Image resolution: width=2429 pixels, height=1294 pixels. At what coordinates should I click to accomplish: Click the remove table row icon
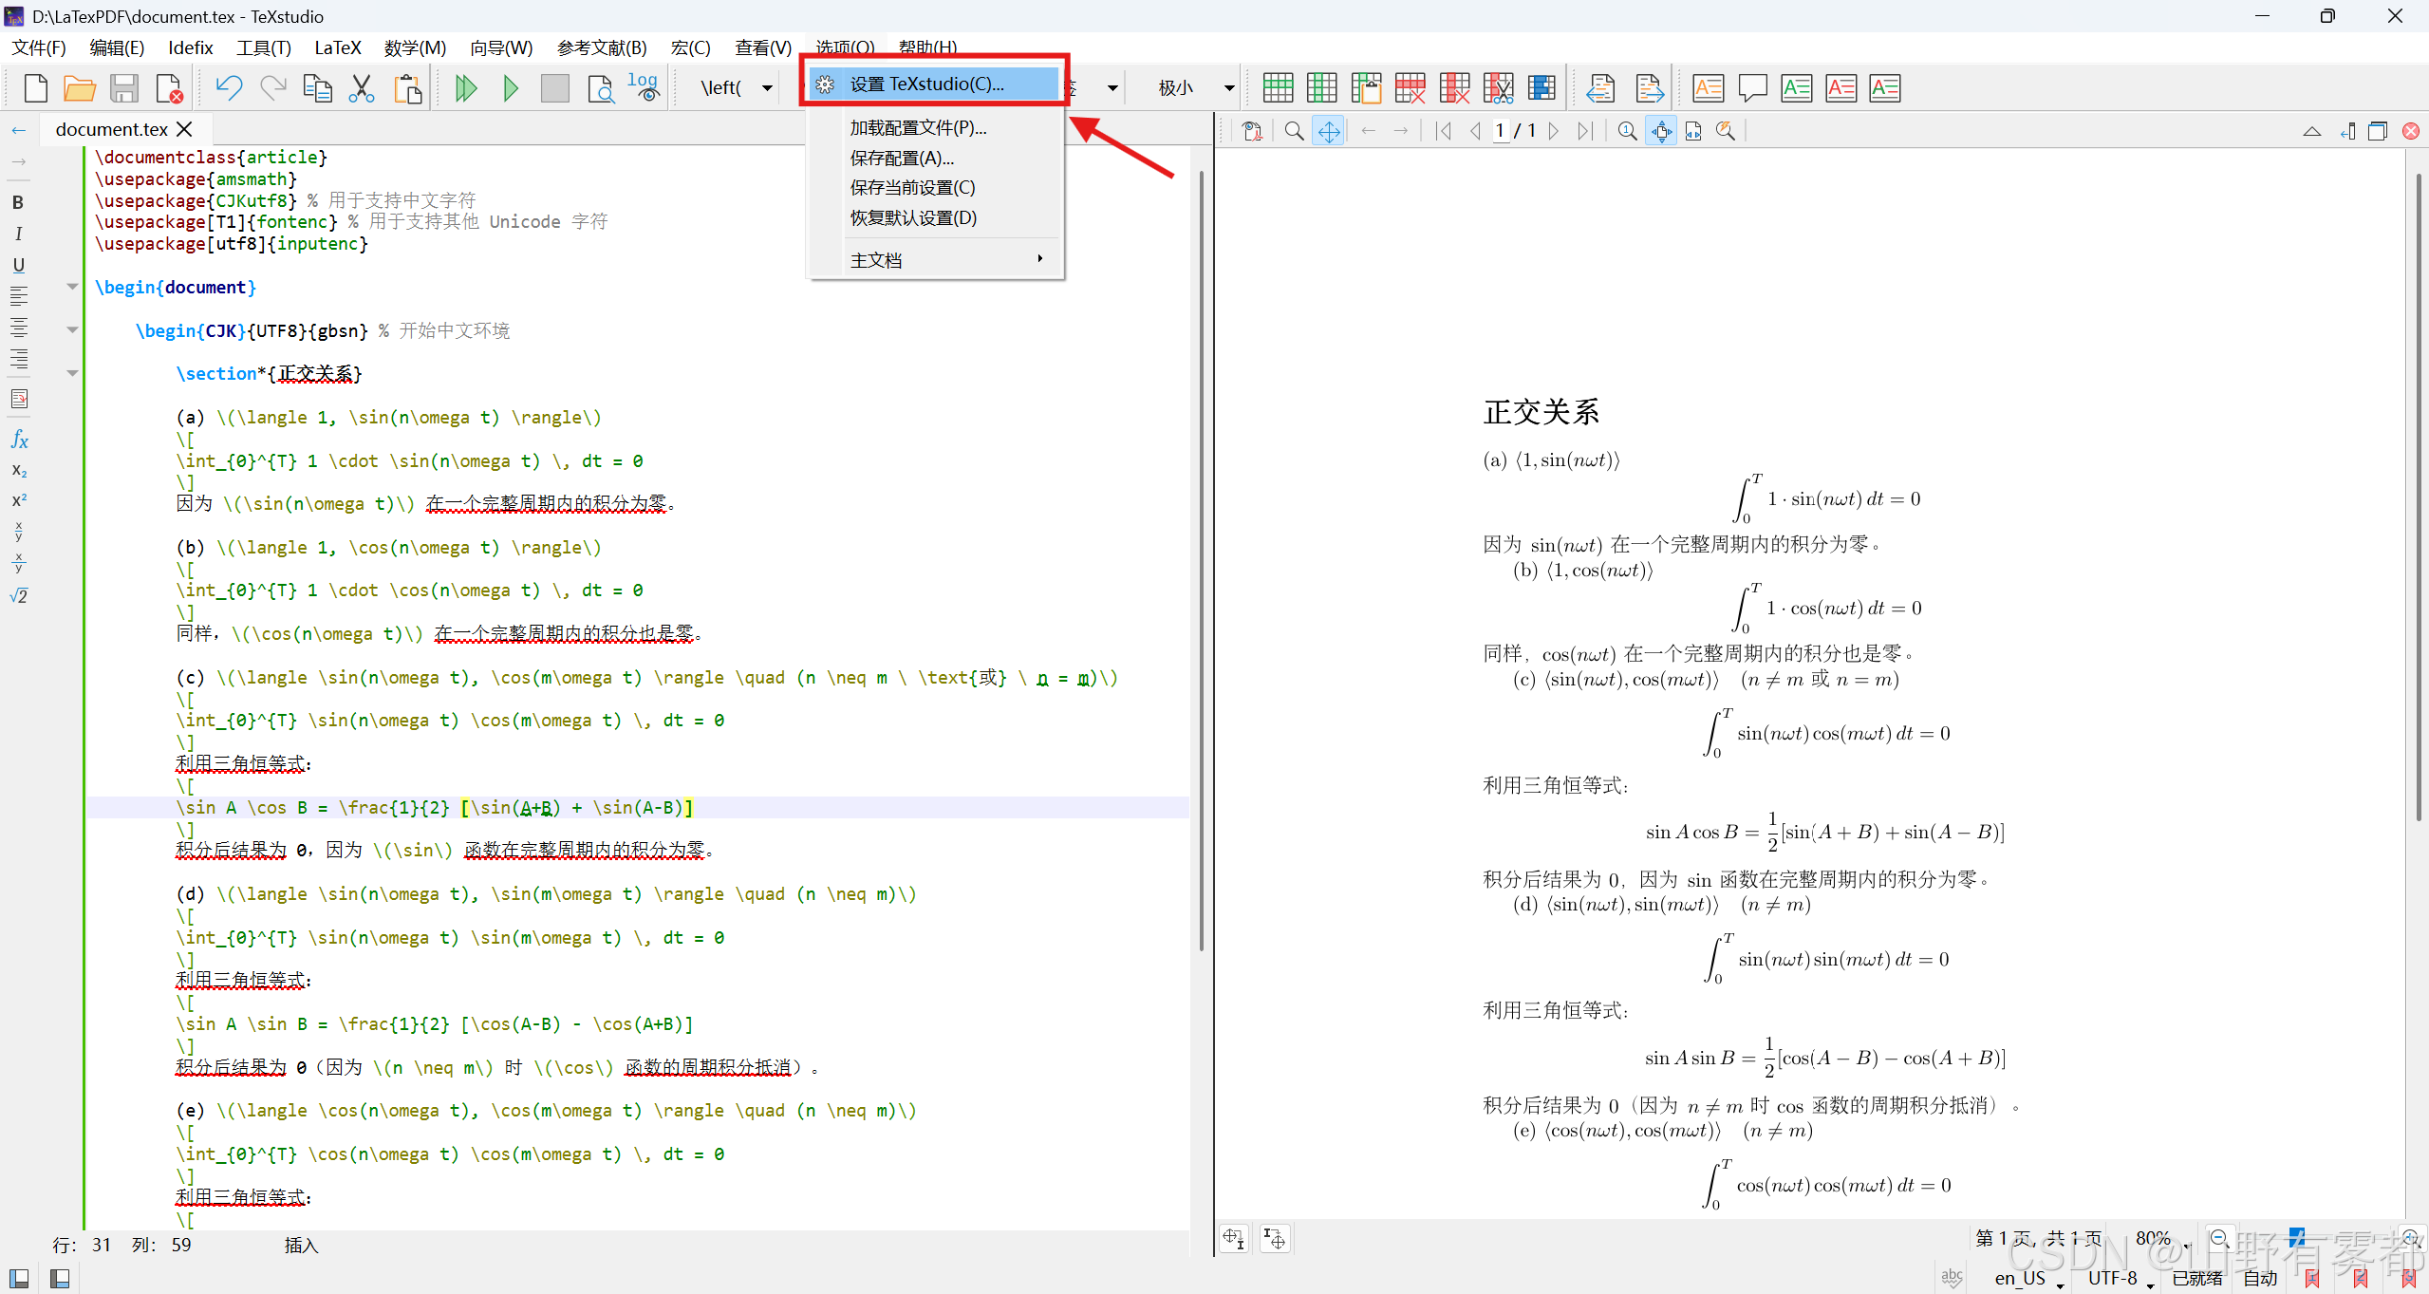click(1410, 88)
